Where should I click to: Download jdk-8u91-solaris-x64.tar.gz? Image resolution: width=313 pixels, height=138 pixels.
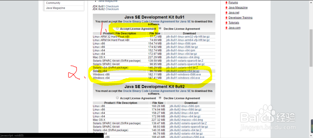point(182,71)
